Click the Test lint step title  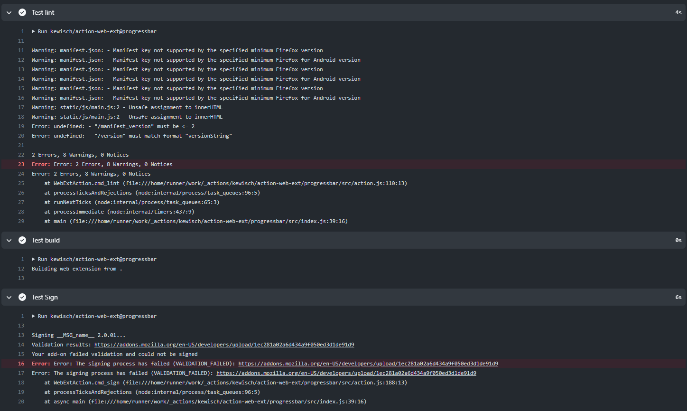[43, 12]
